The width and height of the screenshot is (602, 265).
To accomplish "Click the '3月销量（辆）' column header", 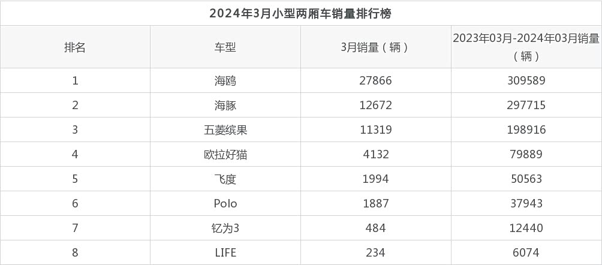I will (x=375, y=48).
